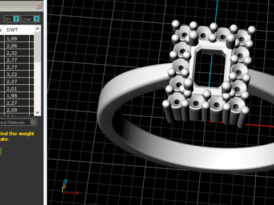Screen dimensions: 274x205
Task: Click the weight table scrollbar thumb
Action: tap(38, 47)
